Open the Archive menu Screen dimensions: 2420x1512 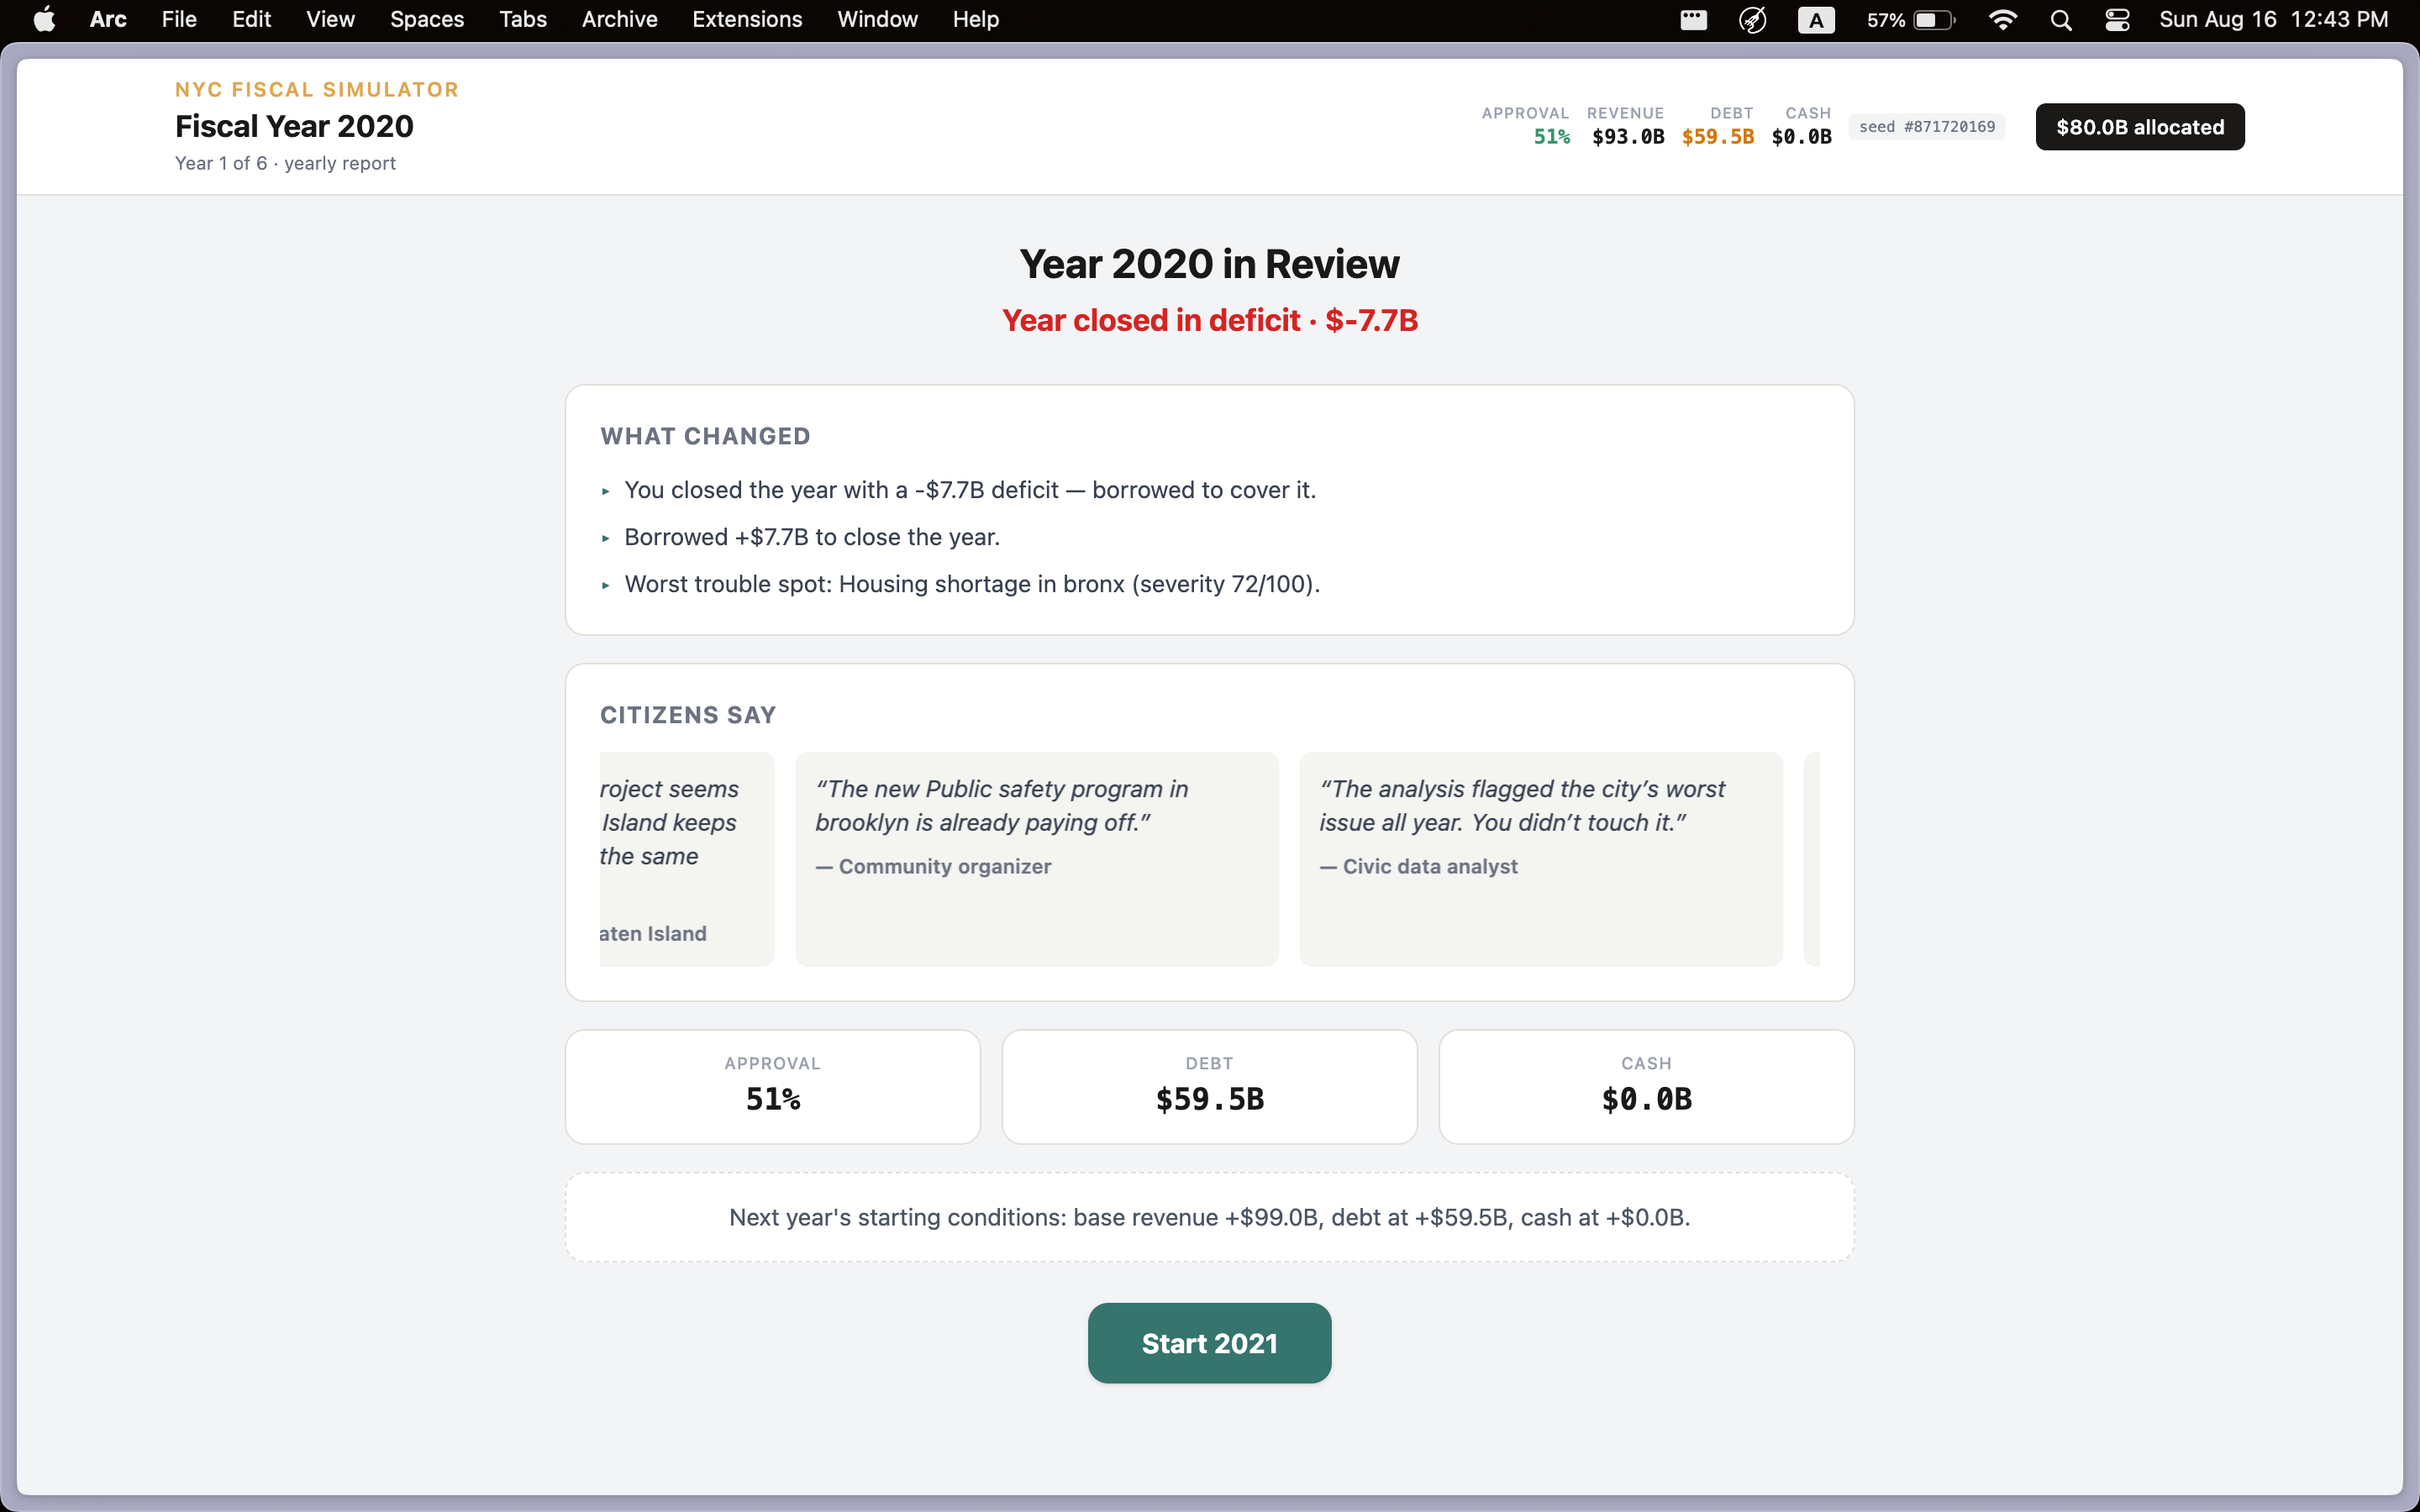(x=619, y=20)
